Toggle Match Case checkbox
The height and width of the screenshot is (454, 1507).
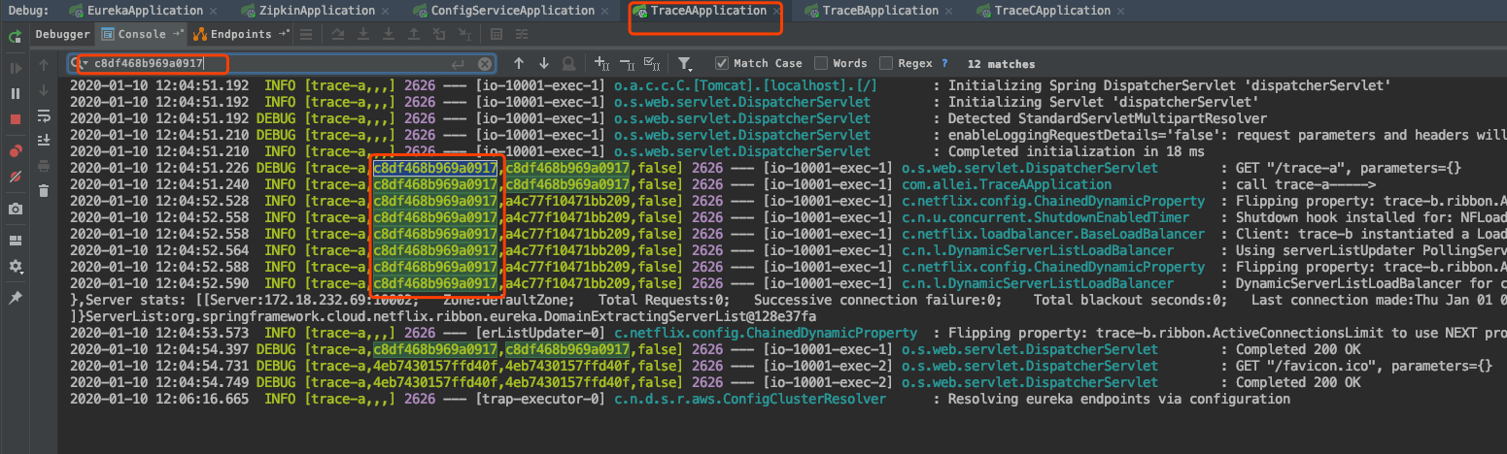coord(722,63)
